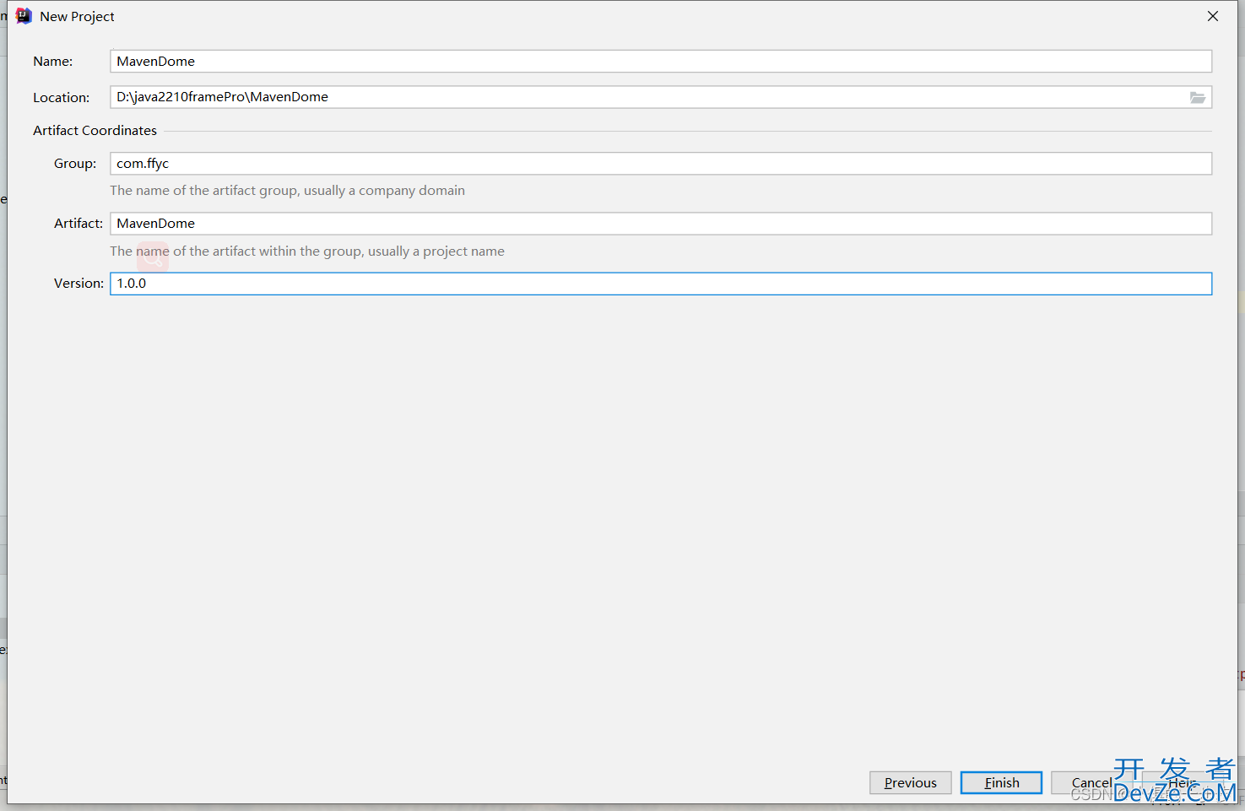Click the Group label
The width and height of the screenshot is (1245, 811).
[x=75, y=164]
